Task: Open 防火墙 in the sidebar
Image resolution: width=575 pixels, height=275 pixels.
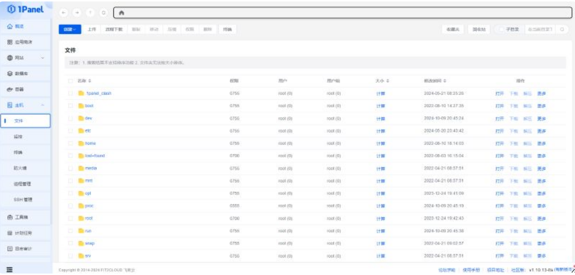Action: pos(20,168)
